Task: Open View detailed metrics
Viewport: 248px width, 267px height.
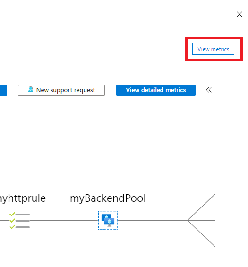Action: click(156, 90)
